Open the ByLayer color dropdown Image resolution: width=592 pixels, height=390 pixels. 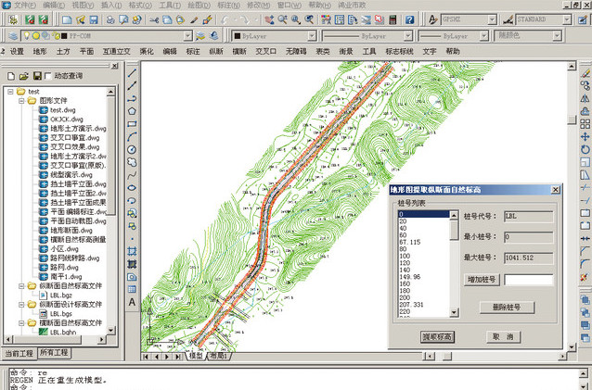[312, 36]
